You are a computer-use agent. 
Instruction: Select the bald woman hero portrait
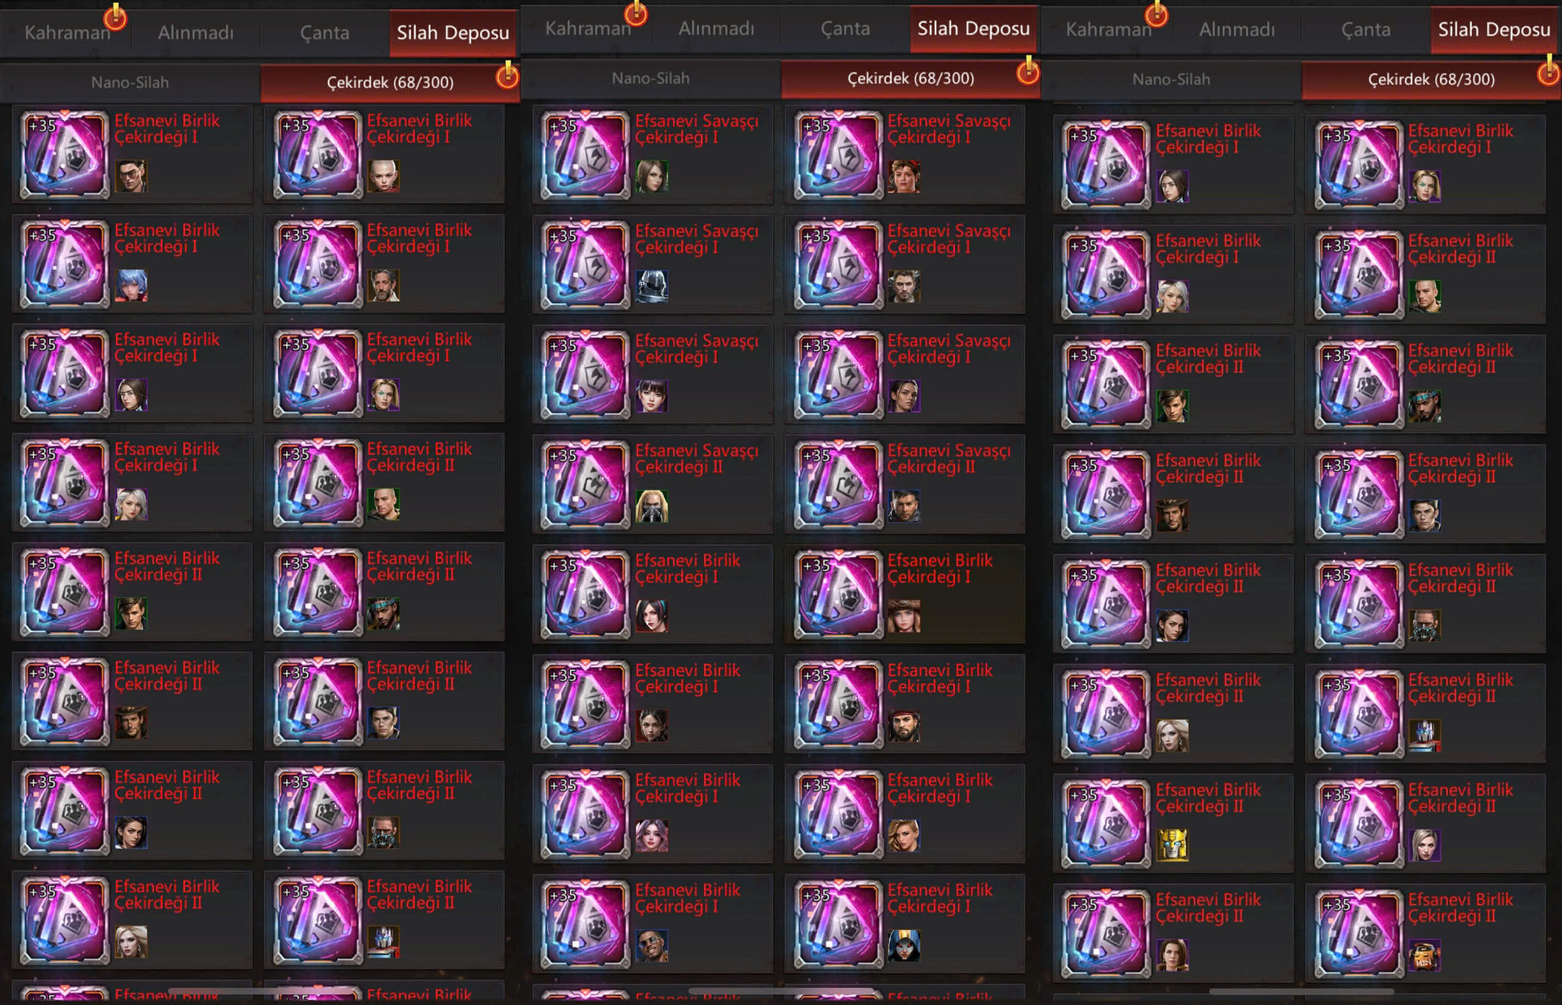pos(383,176)
